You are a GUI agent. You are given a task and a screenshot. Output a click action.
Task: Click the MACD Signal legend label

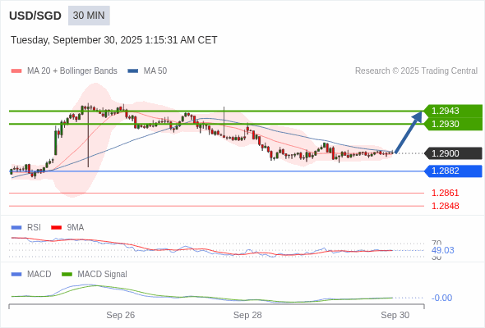click(x=103, y=275)
